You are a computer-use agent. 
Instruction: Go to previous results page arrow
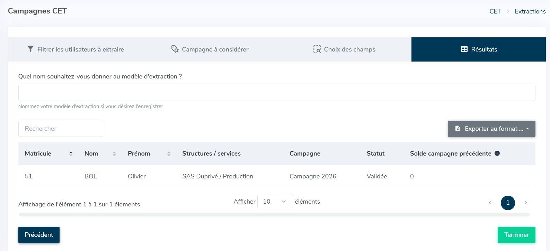(490, 203)
